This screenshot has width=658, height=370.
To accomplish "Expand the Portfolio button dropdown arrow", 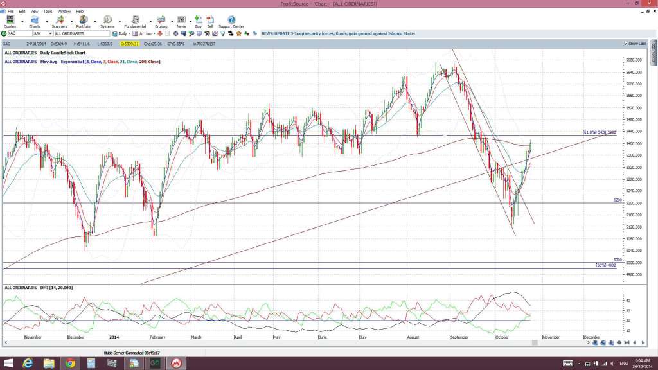I will (x=95, y=22).
